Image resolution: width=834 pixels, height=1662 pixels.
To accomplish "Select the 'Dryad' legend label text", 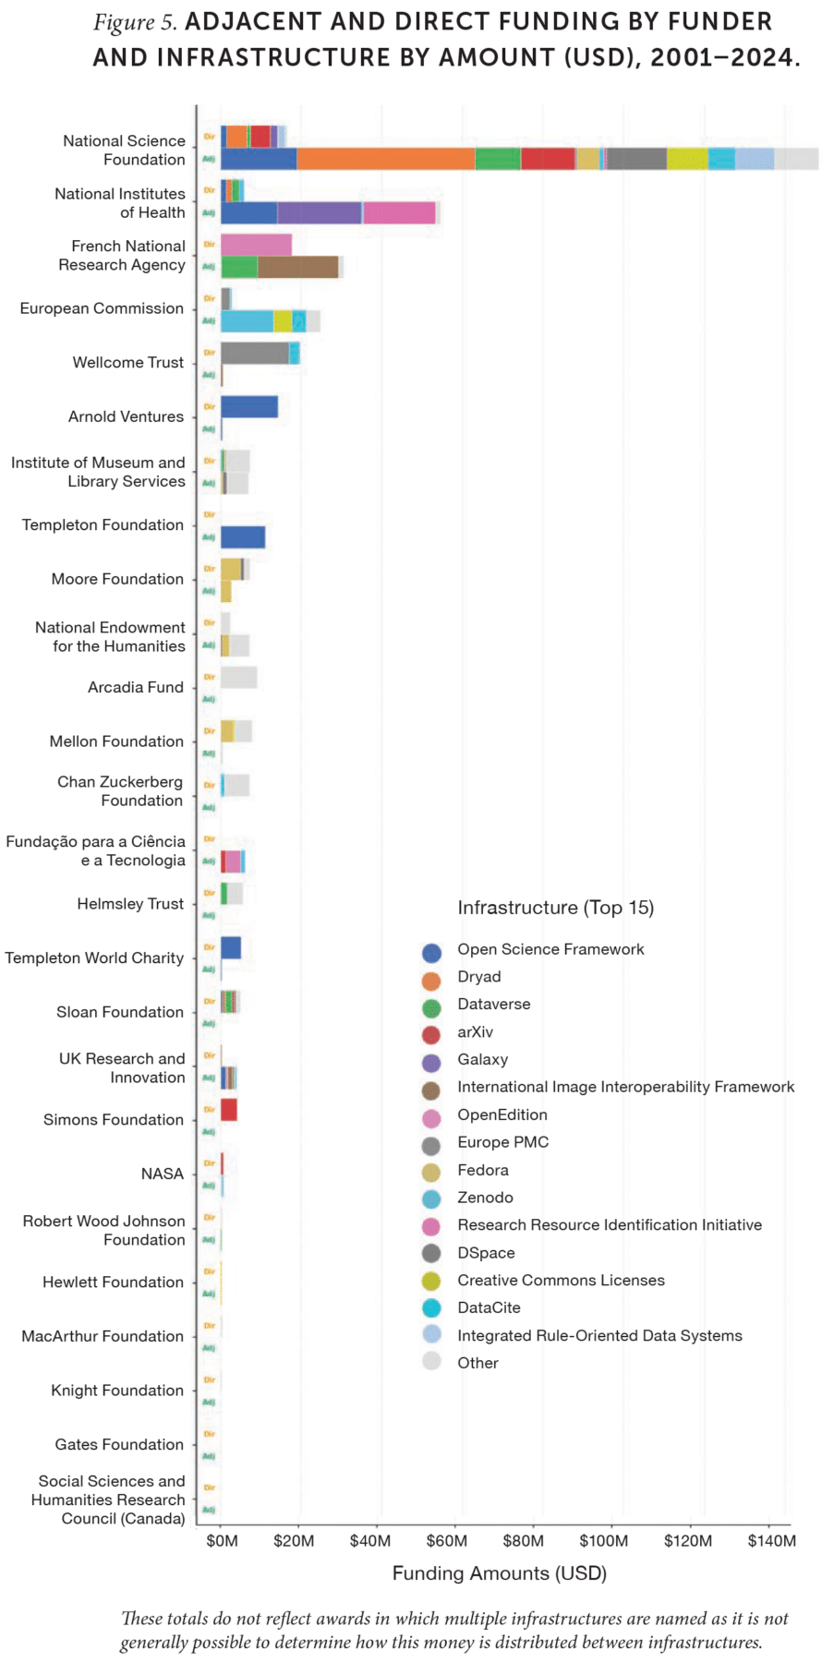I will click(x=479, y=977).
